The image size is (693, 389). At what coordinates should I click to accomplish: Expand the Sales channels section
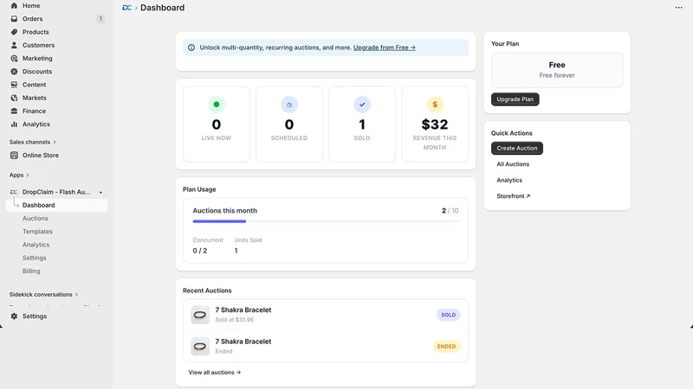point(33,142)
